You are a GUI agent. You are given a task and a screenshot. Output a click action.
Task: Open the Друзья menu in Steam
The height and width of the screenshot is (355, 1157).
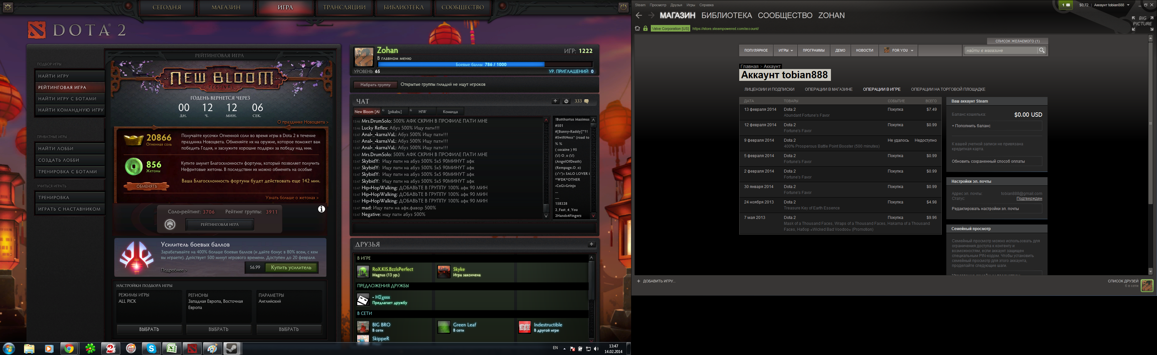point(676,5)
